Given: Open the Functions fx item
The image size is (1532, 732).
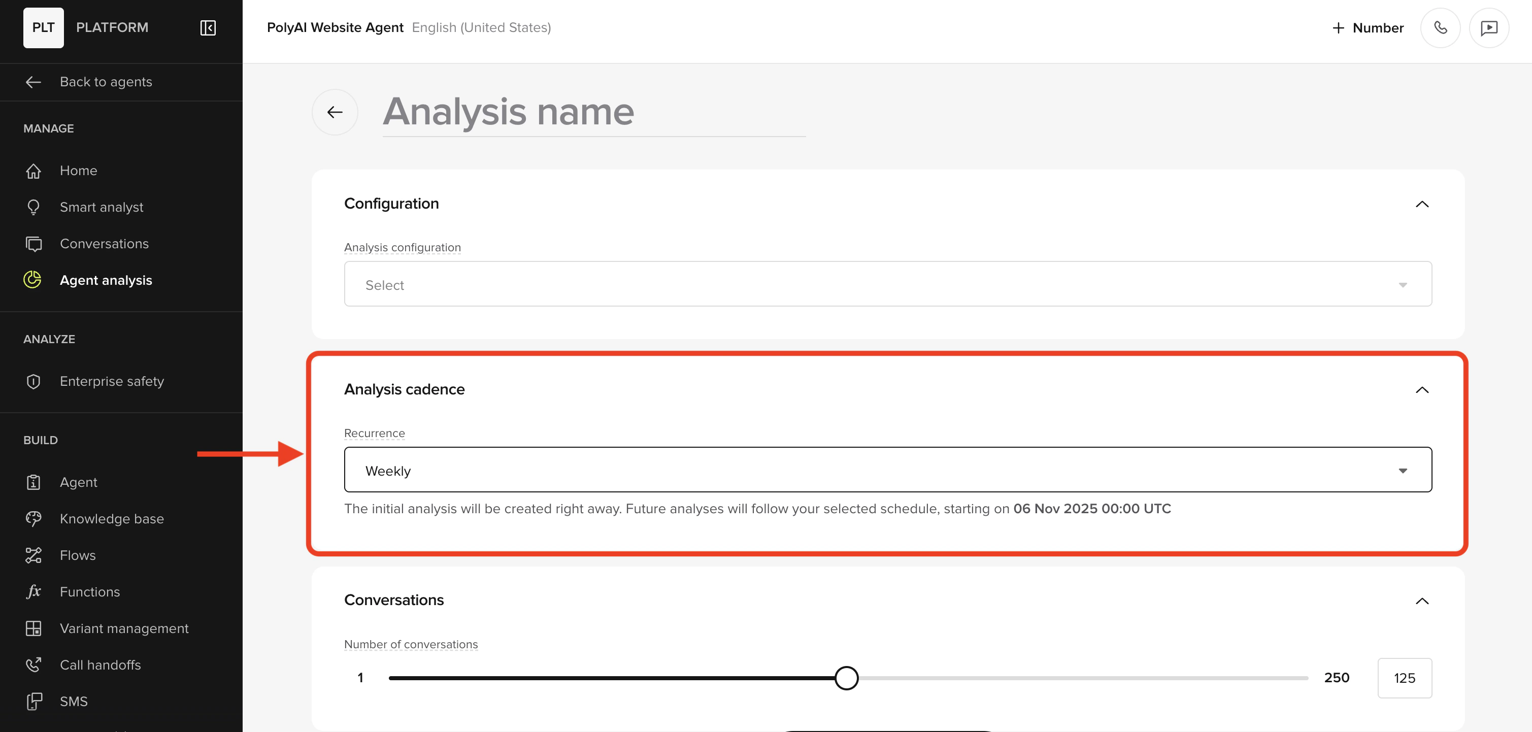Looking at the screenshot, I should click(89, 592).
